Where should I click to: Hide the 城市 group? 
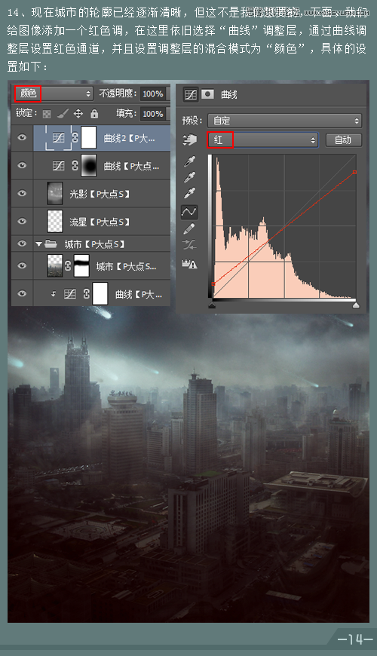coord(22,243)
